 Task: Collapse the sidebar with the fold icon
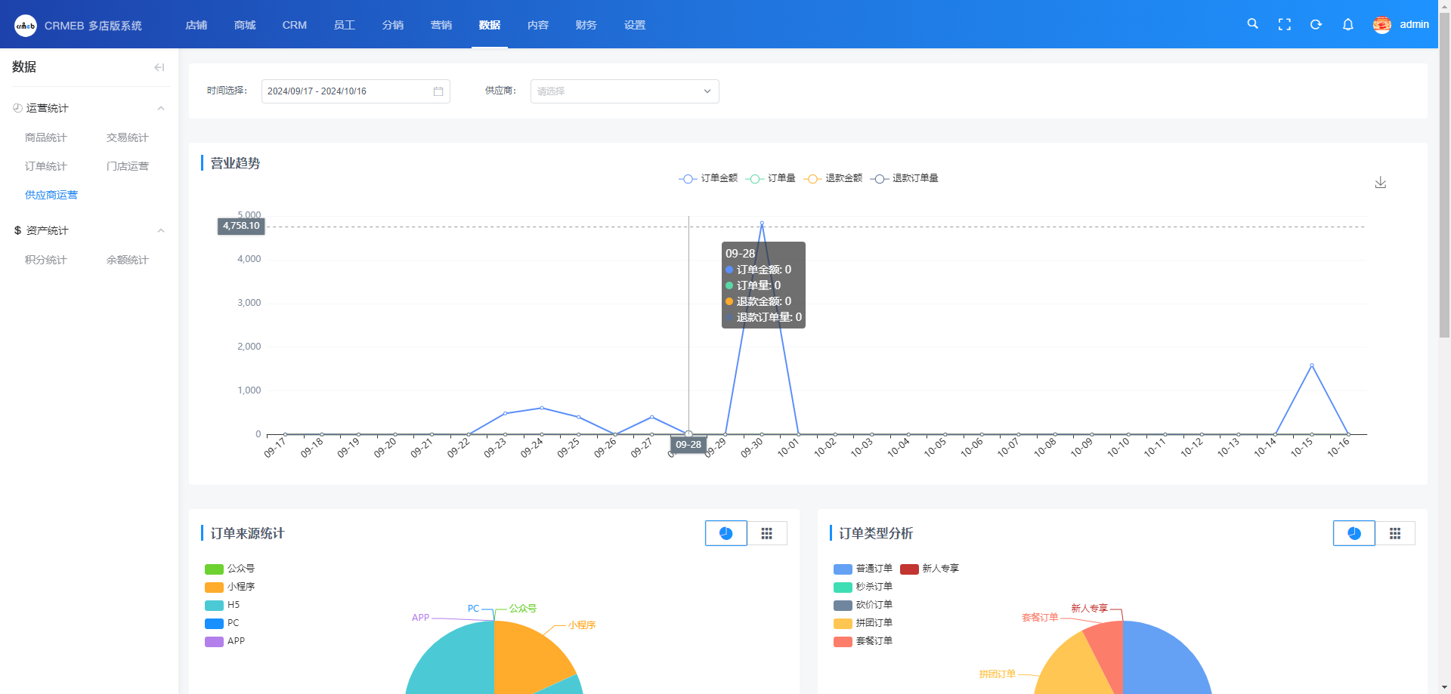click(159, 67)
